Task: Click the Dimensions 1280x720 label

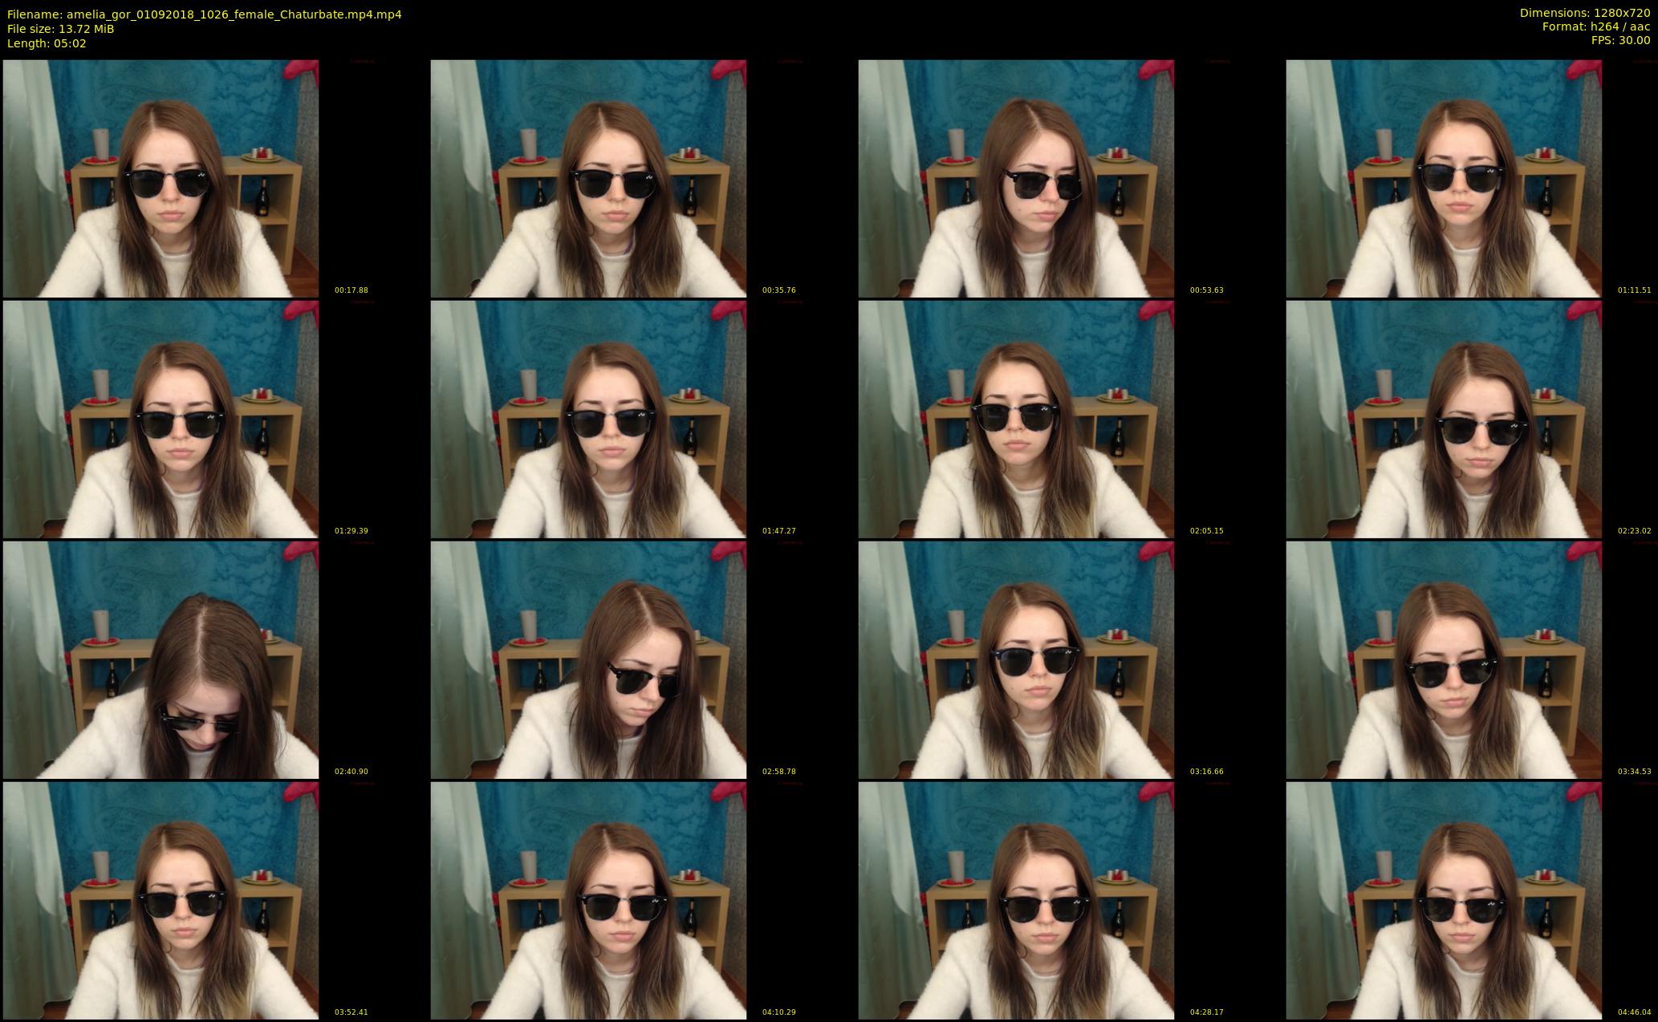Action: pos(1585,13)
